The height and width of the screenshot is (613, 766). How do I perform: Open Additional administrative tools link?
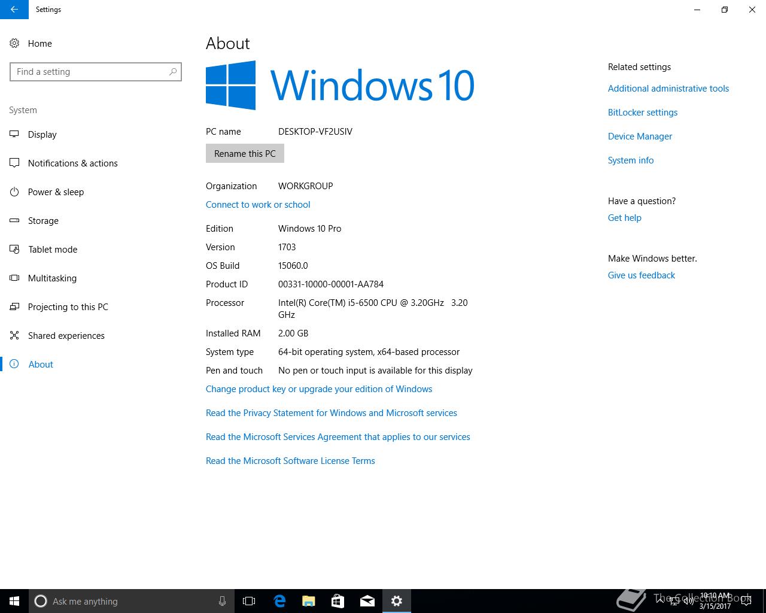(x=668, y=89)
